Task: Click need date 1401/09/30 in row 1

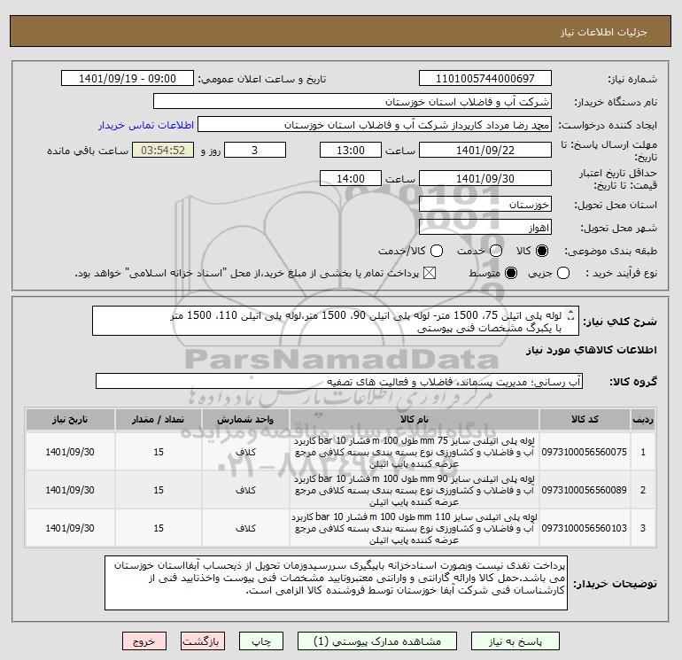Action: click(70, 452)
